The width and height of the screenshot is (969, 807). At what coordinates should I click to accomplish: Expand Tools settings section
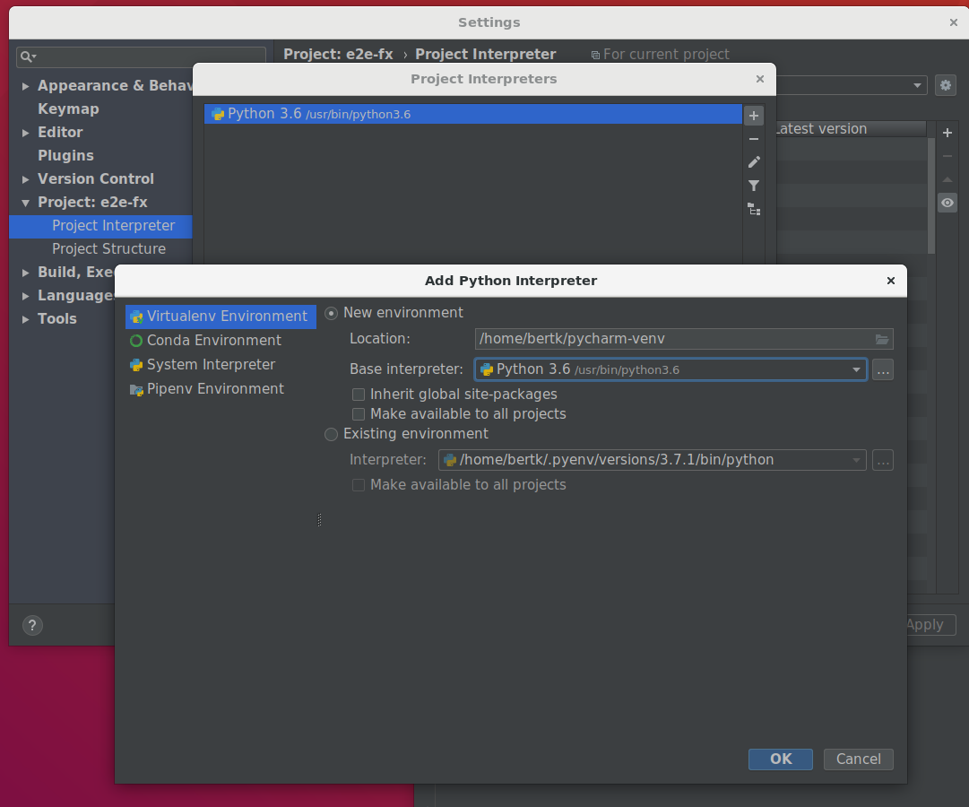[x=25, y=319]
